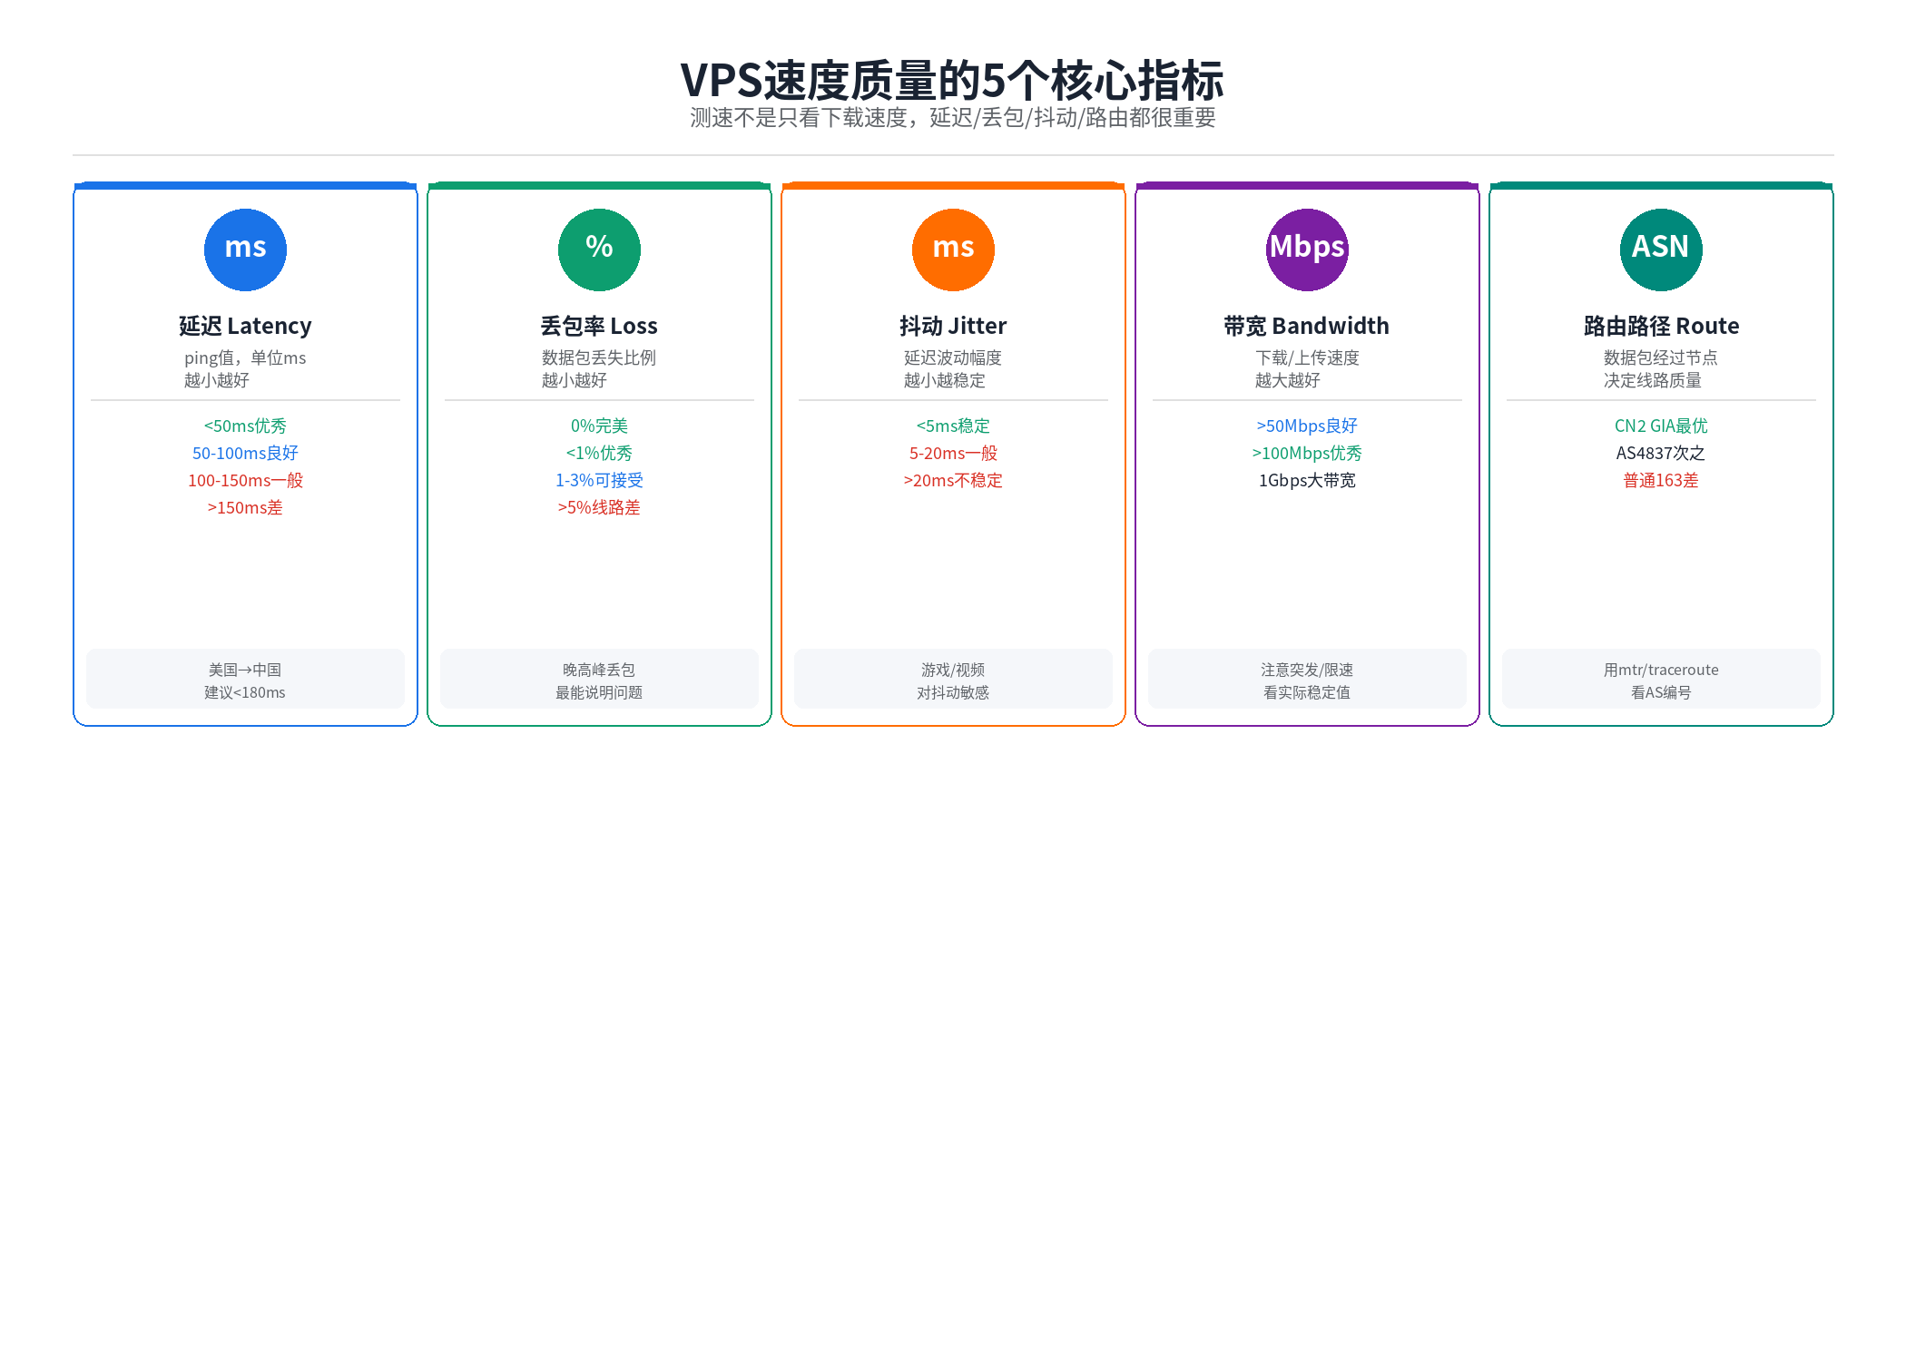Click the footer note 美国→中国 建议<180ms
Image resolution: width=1906 pixels, height=1361 pixels.
245,680
